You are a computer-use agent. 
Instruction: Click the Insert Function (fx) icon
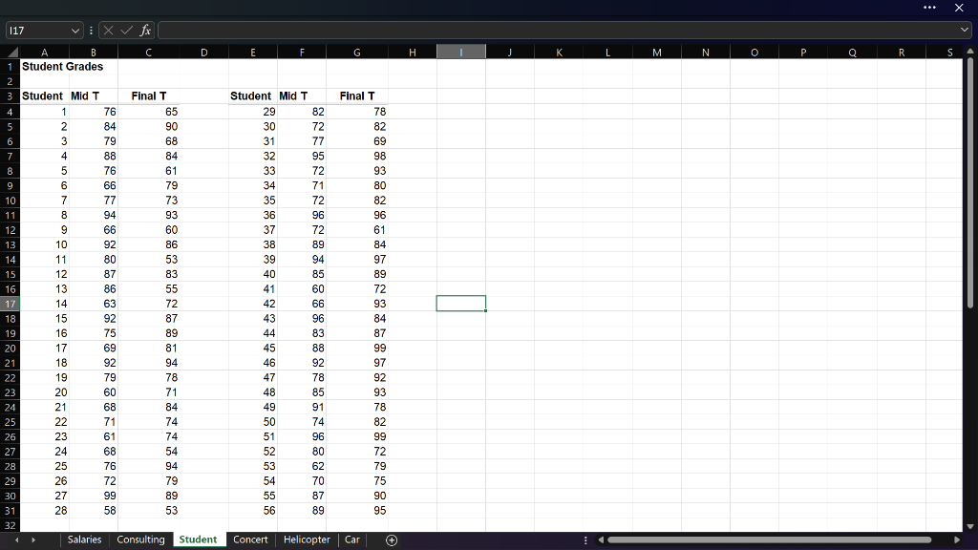(144, 30)
